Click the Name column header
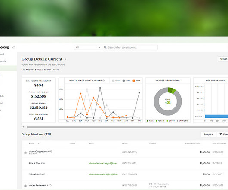 point(31,144)
